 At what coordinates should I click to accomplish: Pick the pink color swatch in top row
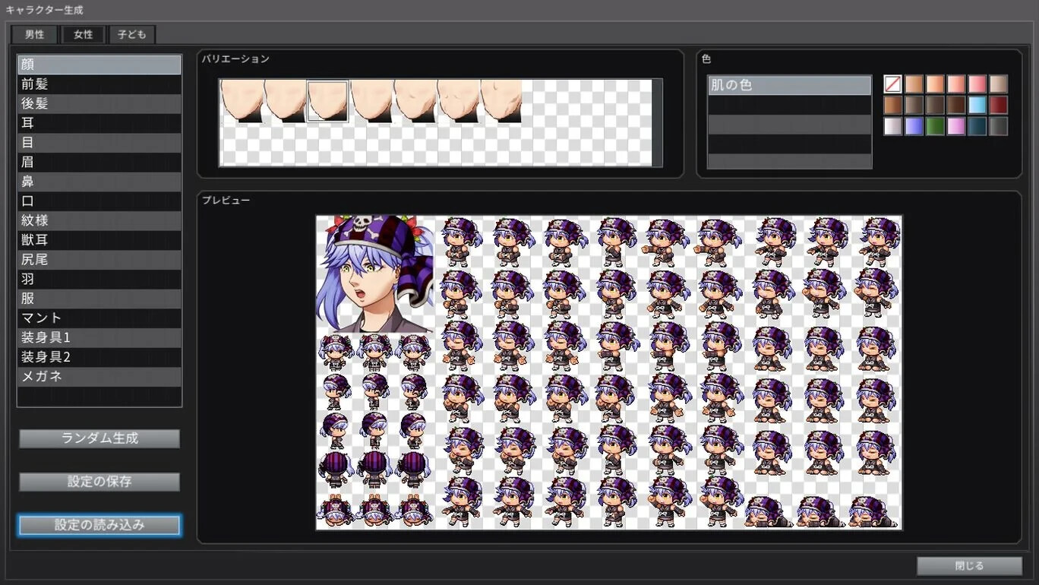tap(977, 84)
